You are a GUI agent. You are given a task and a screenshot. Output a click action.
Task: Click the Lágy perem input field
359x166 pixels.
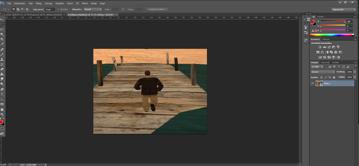(50, 9)
